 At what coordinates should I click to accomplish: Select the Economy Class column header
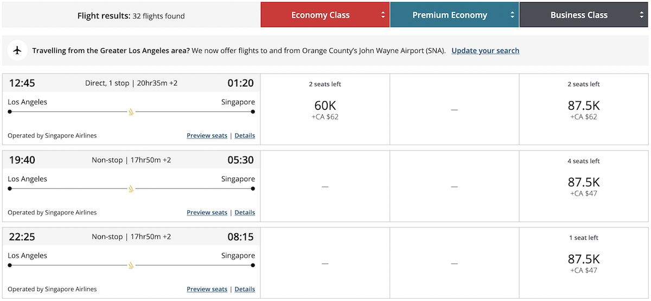(325, 15)
